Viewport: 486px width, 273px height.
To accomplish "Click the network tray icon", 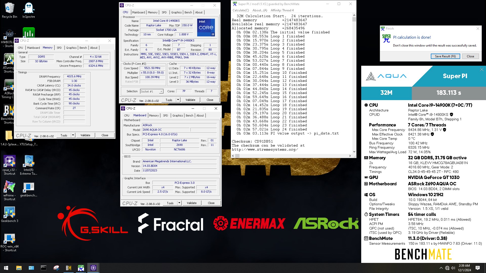I will [x=447, y=268].
